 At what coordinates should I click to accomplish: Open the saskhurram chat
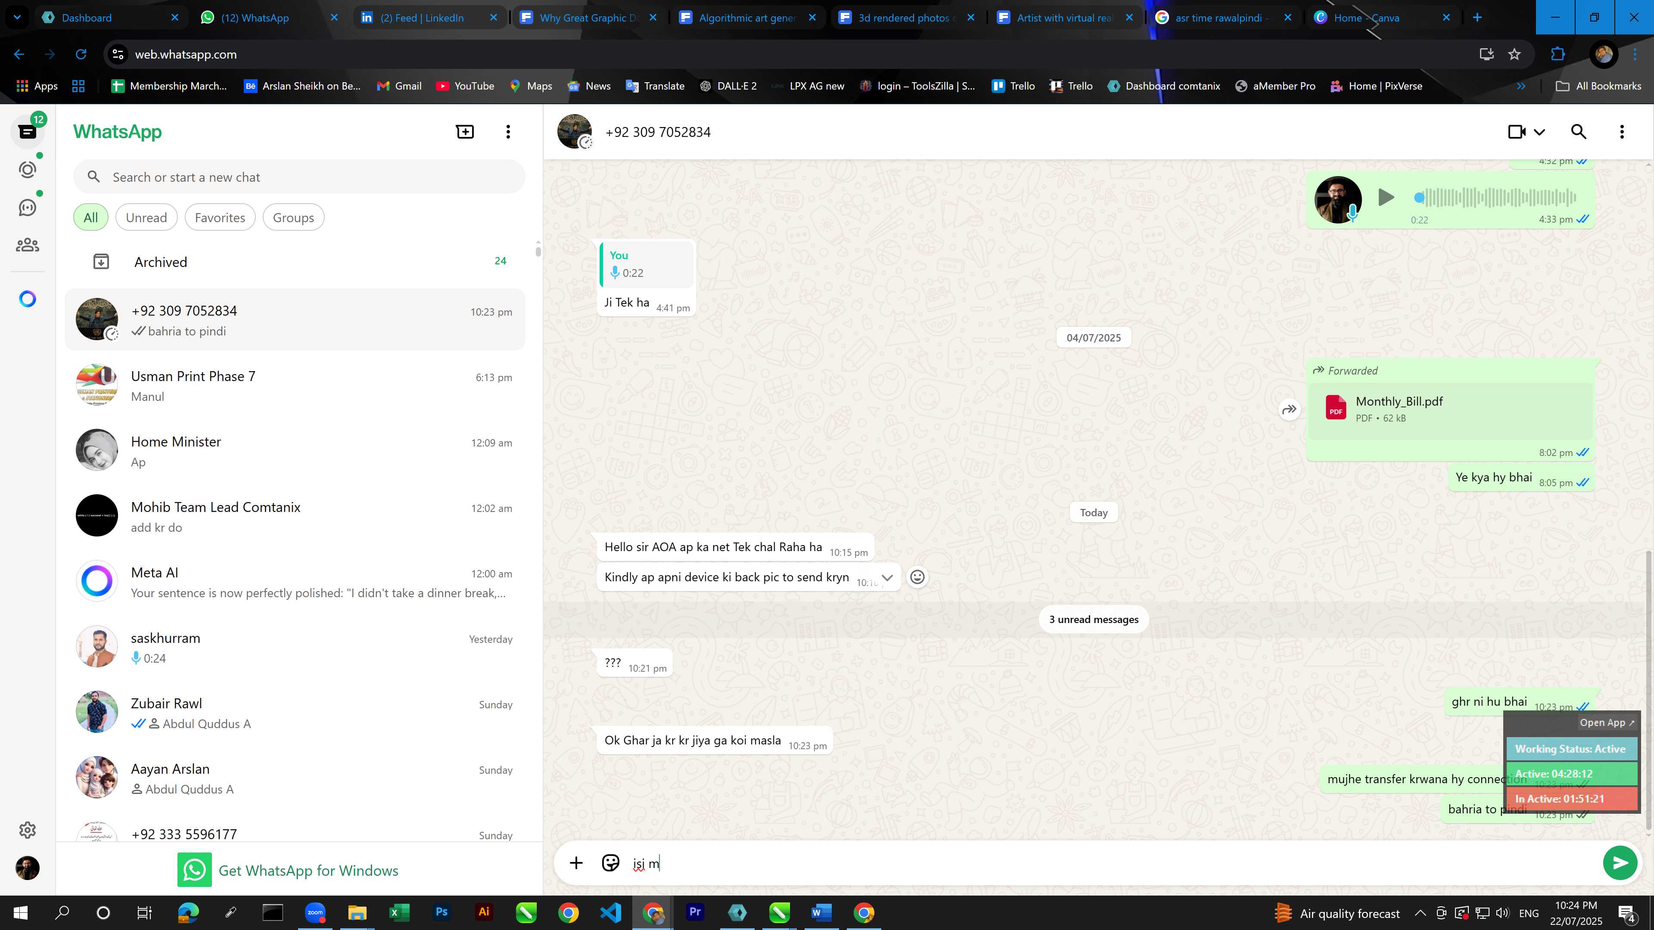(295, 647)
